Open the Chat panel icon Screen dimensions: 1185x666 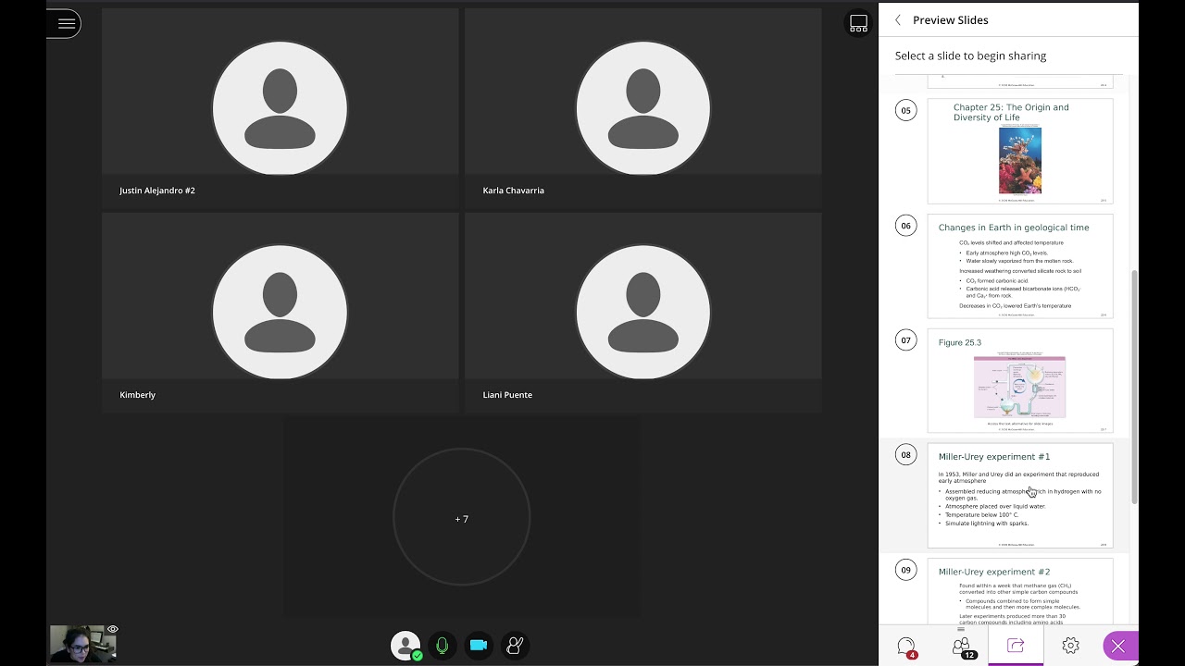[906, 647]
